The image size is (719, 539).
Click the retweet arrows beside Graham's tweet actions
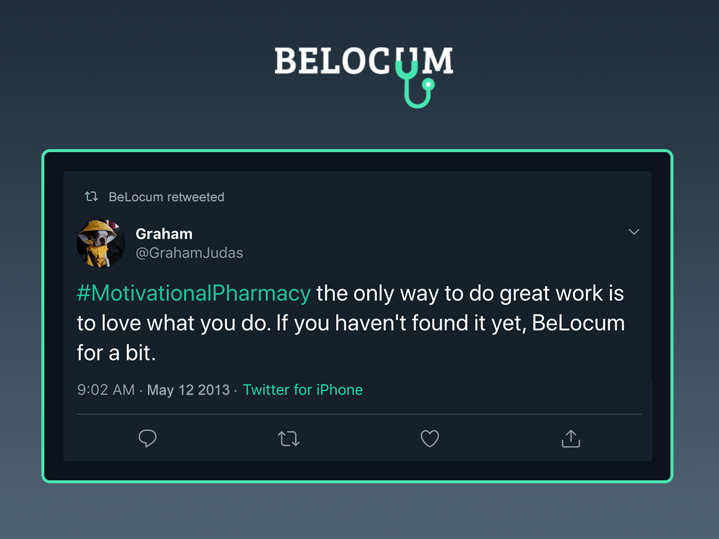tap(289, 438)
